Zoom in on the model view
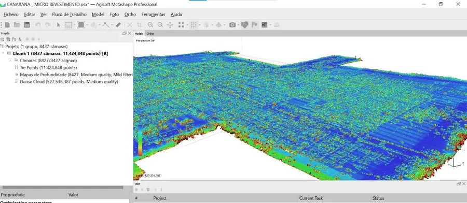 coord(150,25)
